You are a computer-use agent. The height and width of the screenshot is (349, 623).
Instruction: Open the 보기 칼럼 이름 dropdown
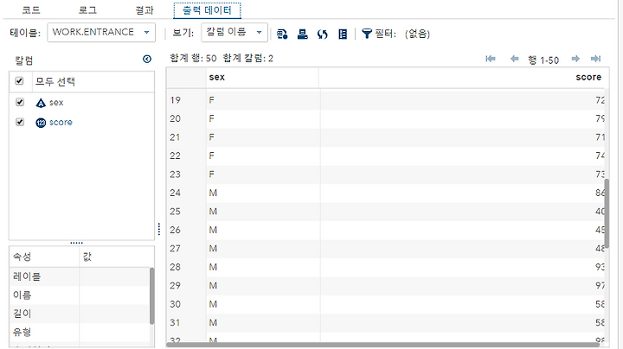234,32
